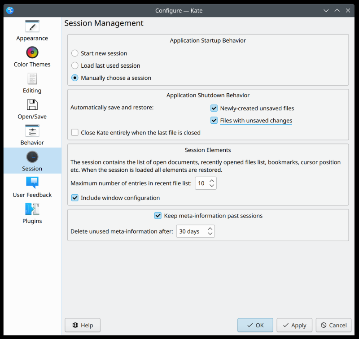Decrease delete unused meta-information days value
359x339 pixels.
(210, 234)
